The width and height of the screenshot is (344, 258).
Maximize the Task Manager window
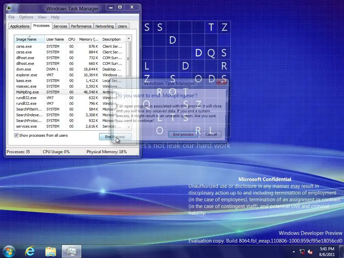[120, 7]
